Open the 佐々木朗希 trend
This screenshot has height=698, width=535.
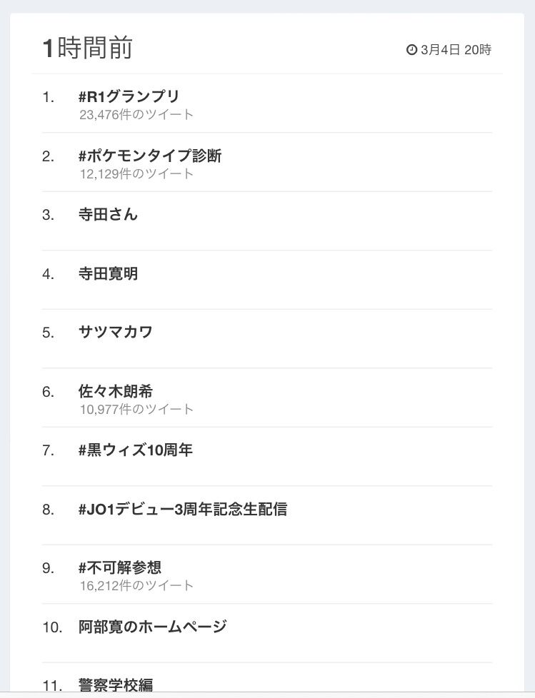pyautogui.click(x=116, y=391)
